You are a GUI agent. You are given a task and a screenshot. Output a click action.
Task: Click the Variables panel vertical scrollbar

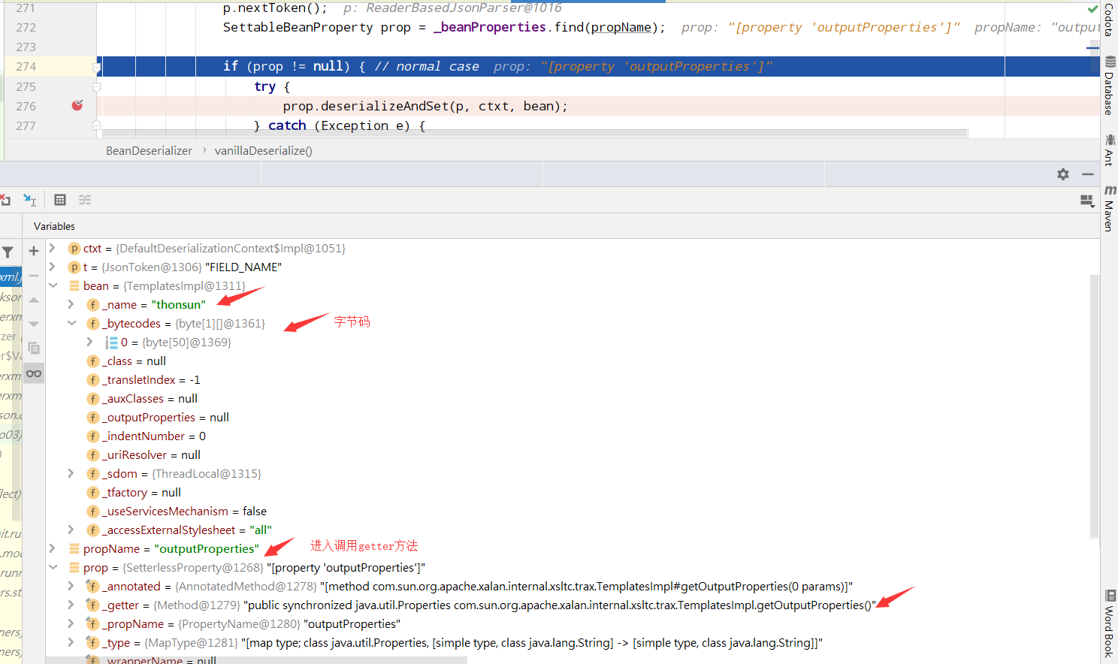(x=1095, y=406)
